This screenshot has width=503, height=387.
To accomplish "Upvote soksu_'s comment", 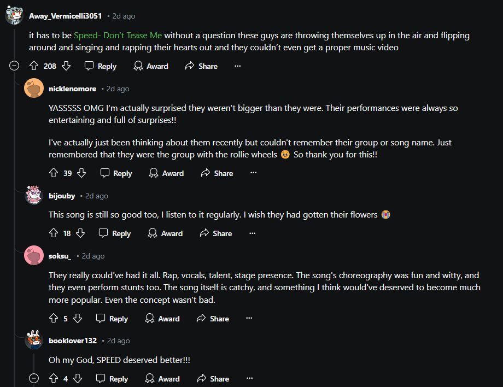I will tap(54, 319).
